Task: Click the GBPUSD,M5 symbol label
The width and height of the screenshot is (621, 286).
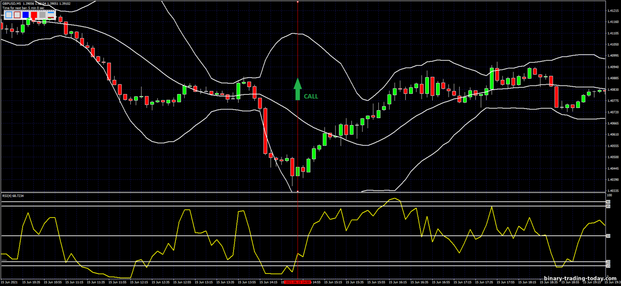Action: pos(12,4)
